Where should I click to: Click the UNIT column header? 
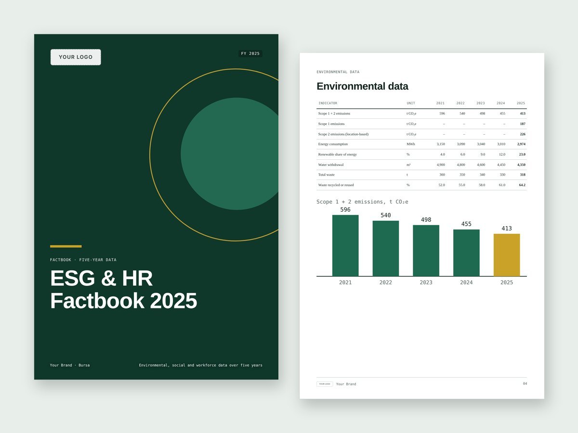coord(411,103)
